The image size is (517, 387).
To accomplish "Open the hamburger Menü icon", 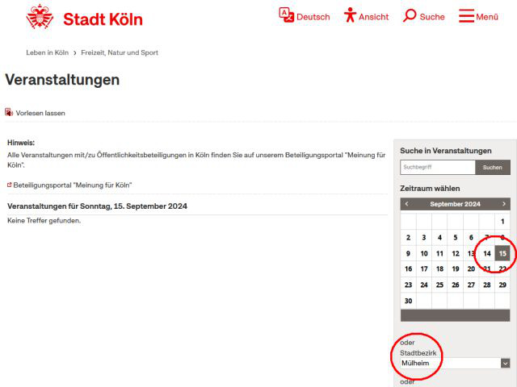I will point(466,16).
